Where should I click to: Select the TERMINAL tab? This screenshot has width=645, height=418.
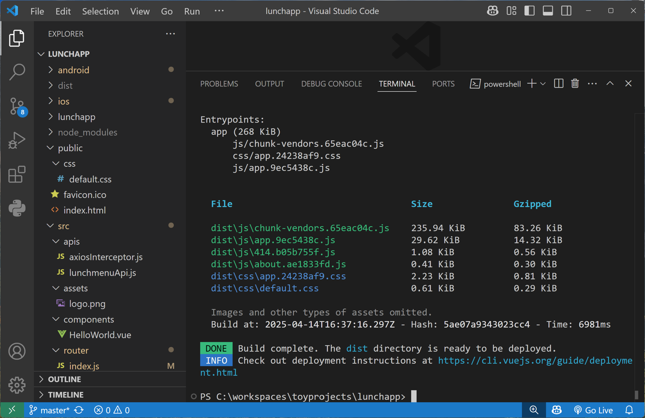[x=397, y=84]
